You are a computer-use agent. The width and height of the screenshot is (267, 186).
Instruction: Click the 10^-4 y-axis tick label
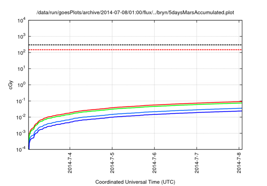[21, 149]
